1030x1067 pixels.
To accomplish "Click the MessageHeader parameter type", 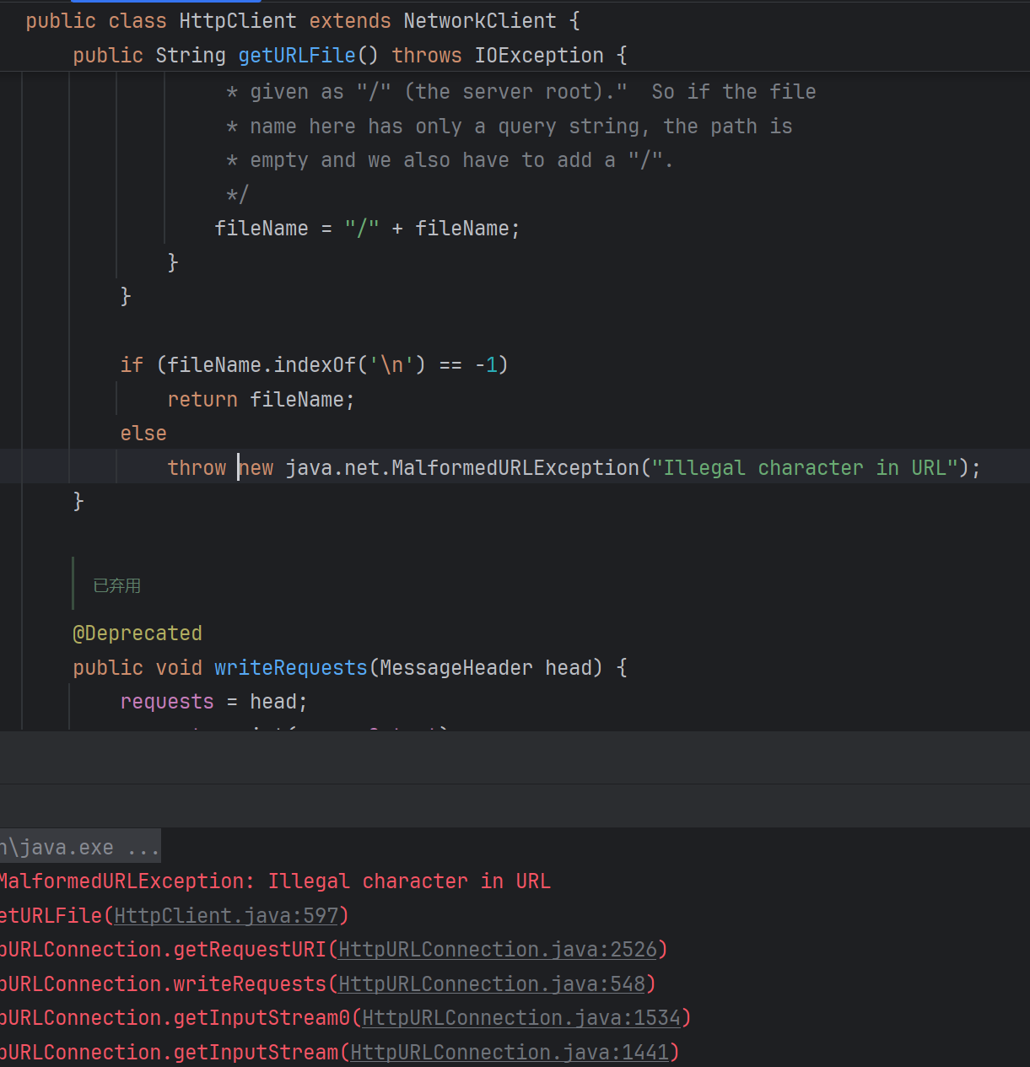I will (456, 668).
